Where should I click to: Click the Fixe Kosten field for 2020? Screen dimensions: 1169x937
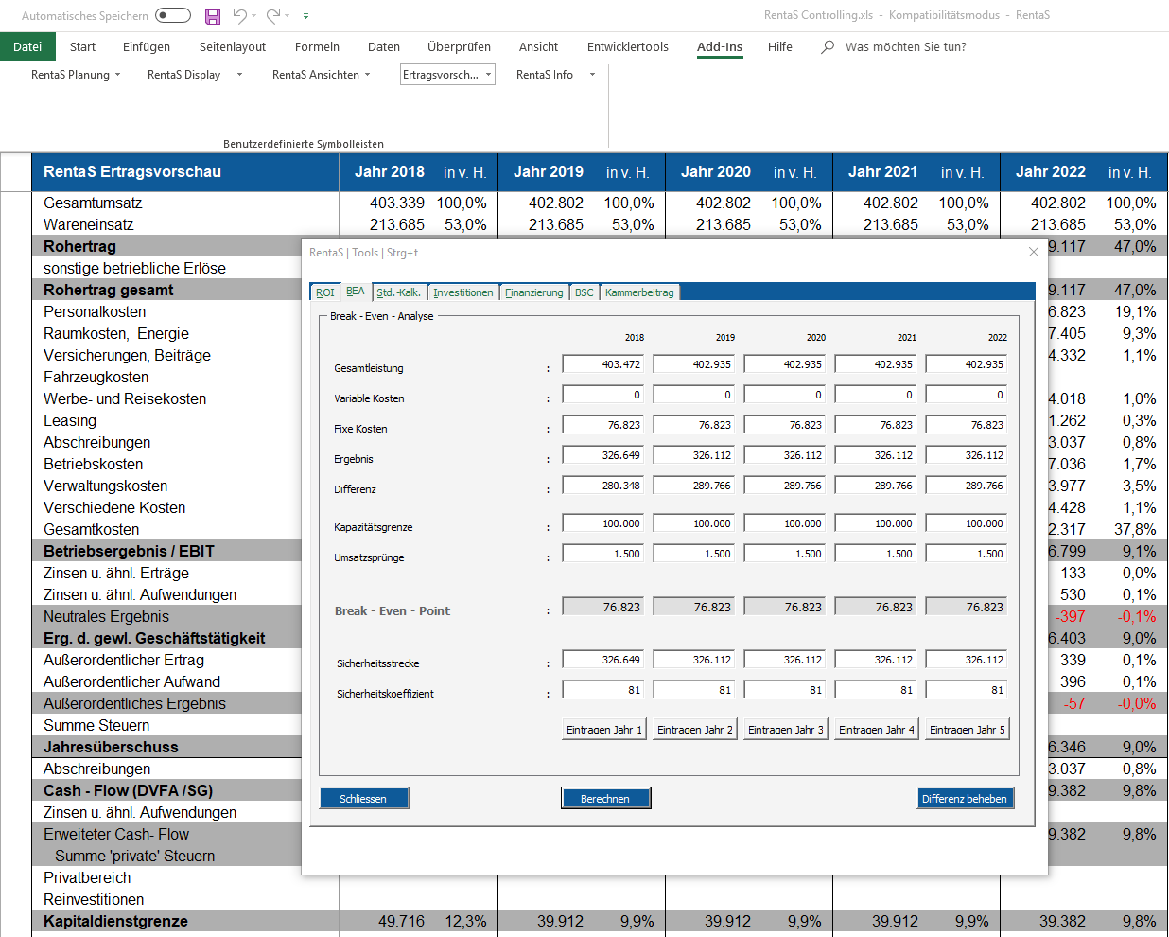click(785, 425)
